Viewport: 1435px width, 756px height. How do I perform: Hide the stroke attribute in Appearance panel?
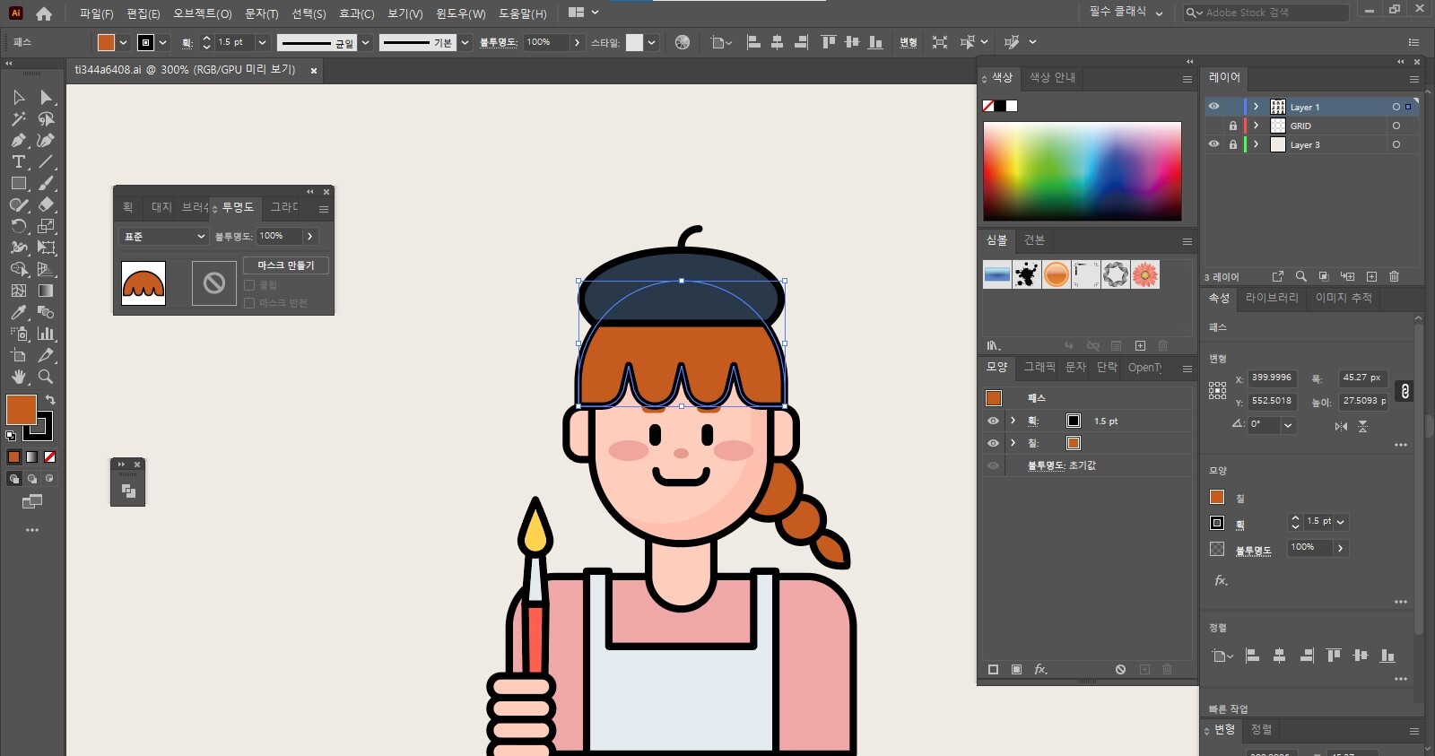tap(993, 421)
